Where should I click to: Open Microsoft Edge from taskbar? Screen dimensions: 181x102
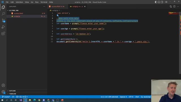[x=35, y=100]
